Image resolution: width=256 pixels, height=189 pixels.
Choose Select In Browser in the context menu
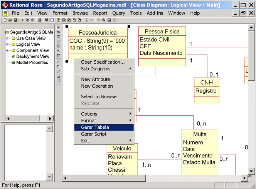point(104,97)
